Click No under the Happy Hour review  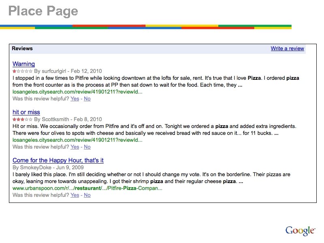[87, 195]
